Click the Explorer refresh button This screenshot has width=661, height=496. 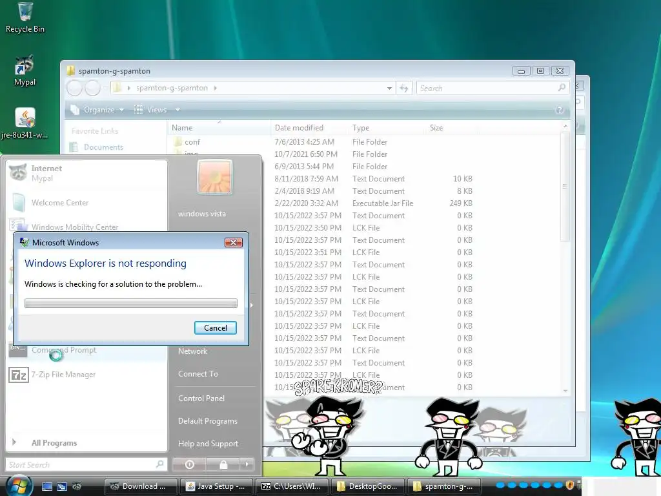(x=404, y=88)
